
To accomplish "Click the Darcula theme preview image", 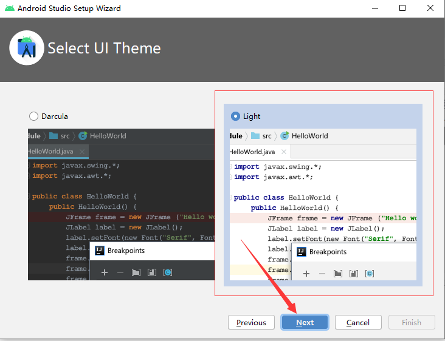I will 121,204.
